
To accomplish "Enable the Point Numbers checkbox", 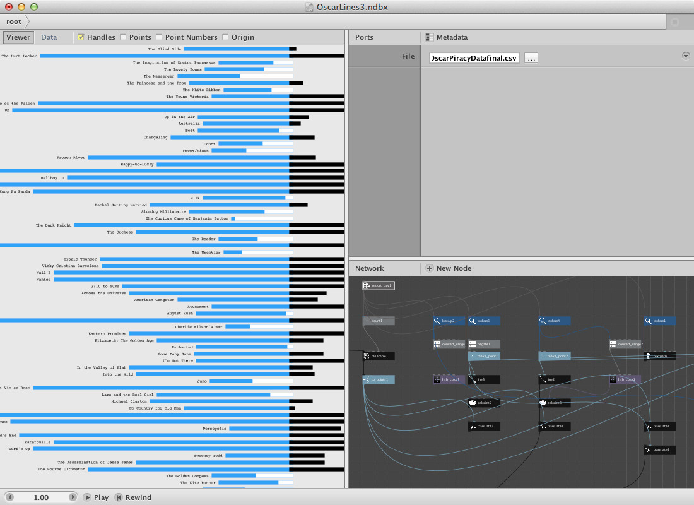I will (x=159, y=37).
